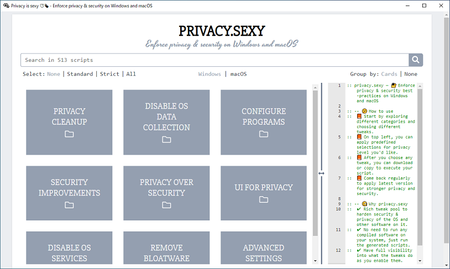Open the Disable OS Services card

pyautogui.click(x=69, y=248)
